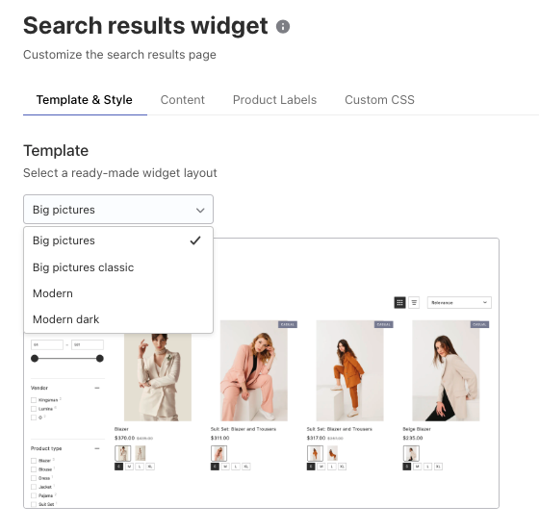Click the thumbnail under Beige Blazer

click(411, 453)
